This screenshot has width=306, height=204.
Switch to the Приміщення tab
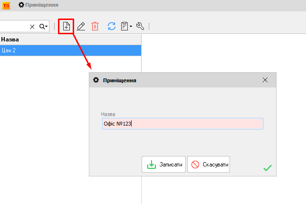(x=38, y=5)
